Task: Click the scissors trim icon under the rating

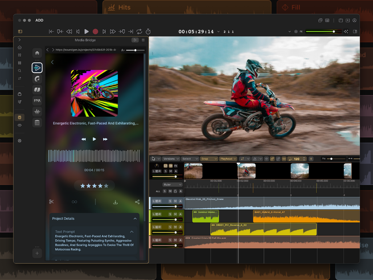Action: pyautogui.click(x=52, y=202)
